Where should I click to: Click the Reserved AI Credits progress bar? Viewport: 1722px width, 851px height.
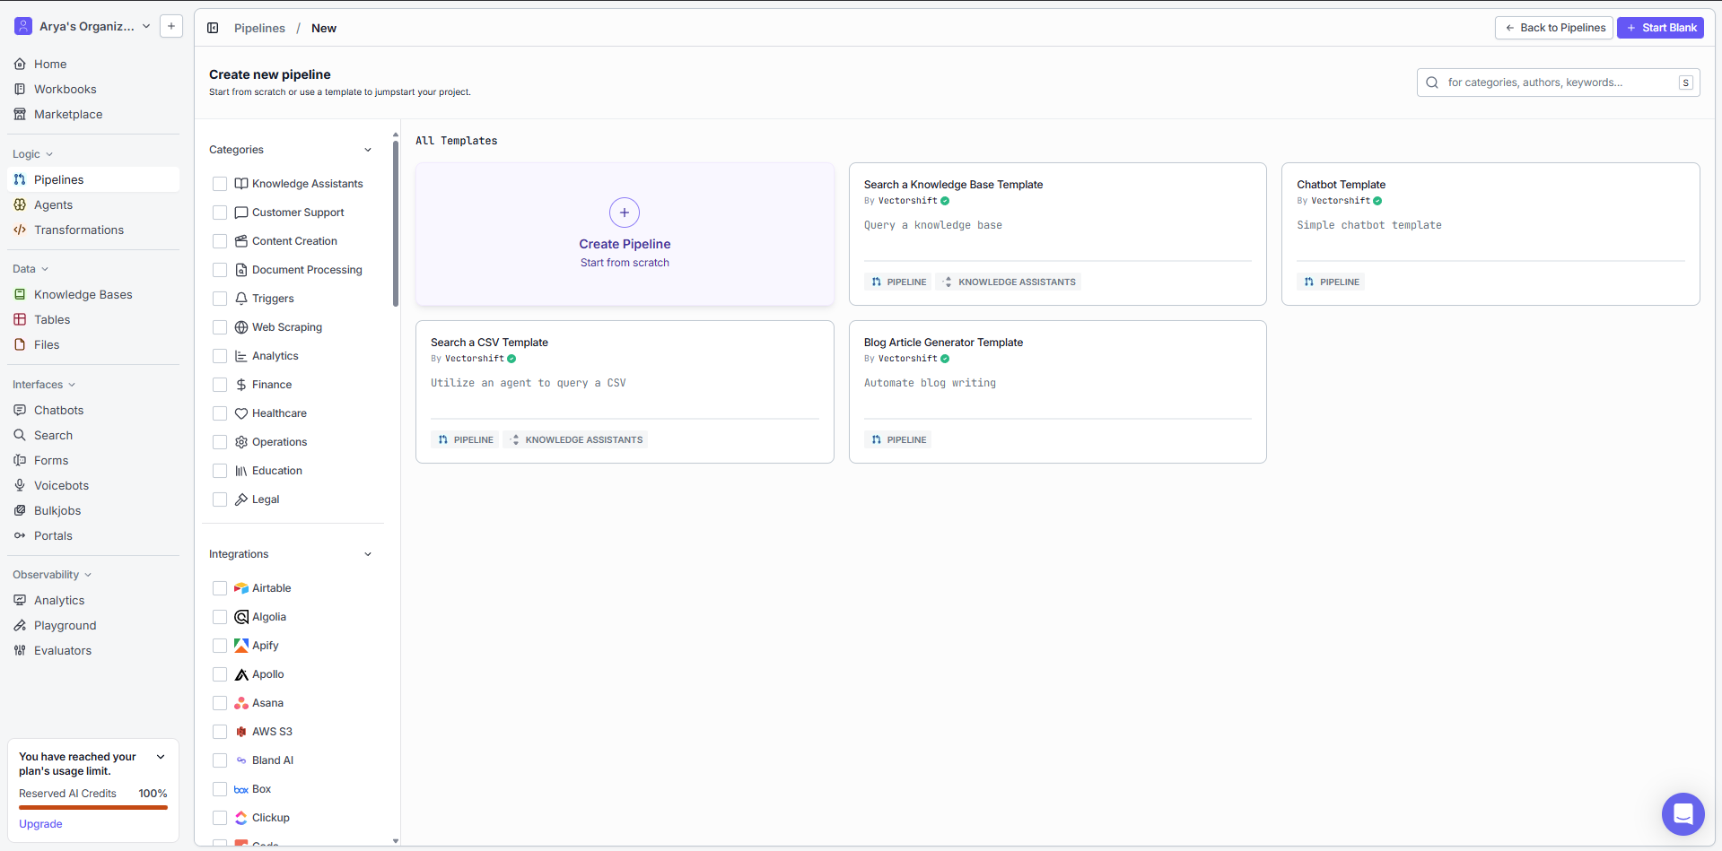pyautogui.click(x=93, y=807)
